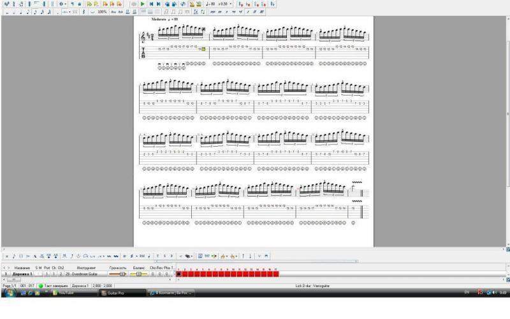The width and height of the screenshot is (510, 319).
Task: Click the pianississimo dynamic icon
Action: pyautogui.click(x=212, y=11)
